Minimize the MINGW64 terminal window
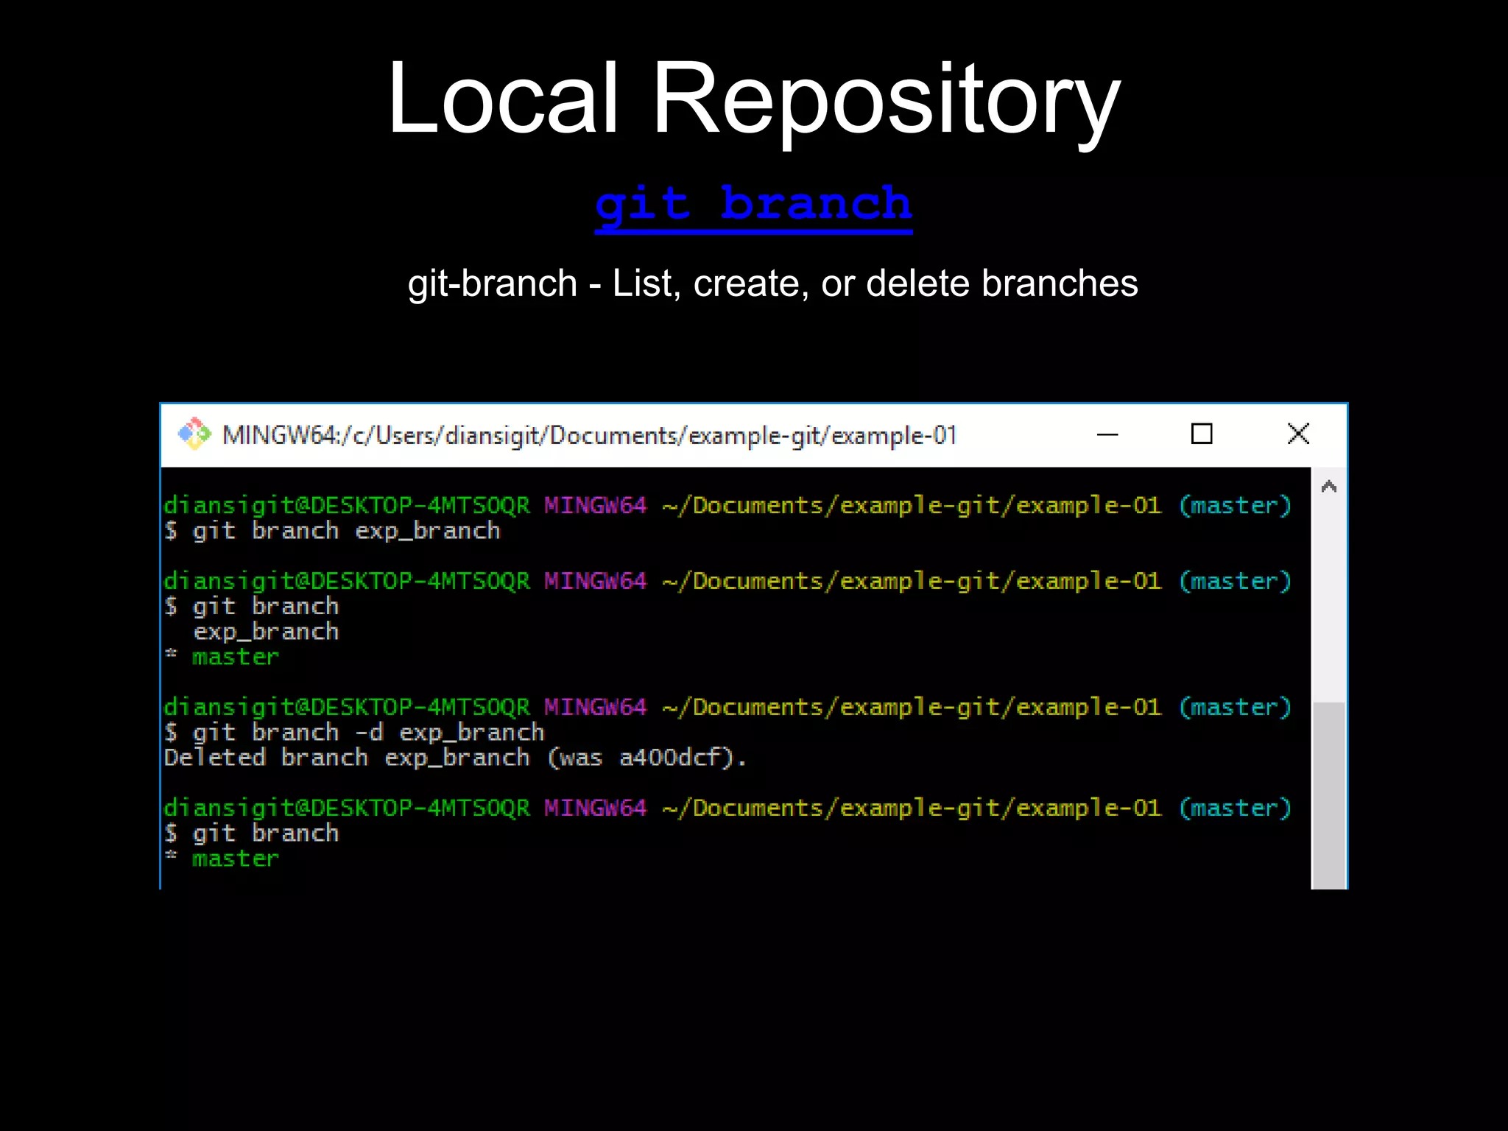The width and height of the screenshot is (1508, 1131). click(1107, 434)
